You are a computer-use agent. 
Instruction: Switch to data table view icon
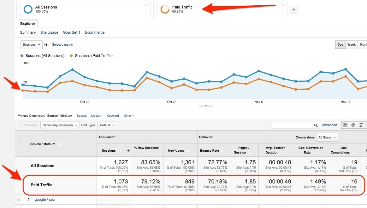pyautogui.click(x=345, y=125)
